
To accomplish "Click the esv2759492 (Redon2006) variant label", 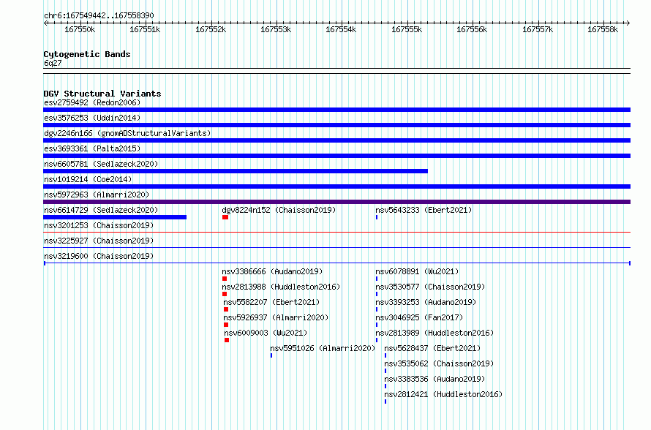I will click(x=92, y=102).
